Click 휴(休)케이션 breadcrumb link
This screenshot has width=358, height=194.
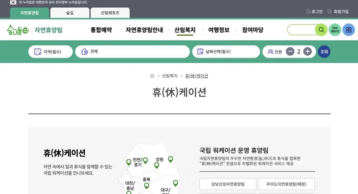point(196,76)
